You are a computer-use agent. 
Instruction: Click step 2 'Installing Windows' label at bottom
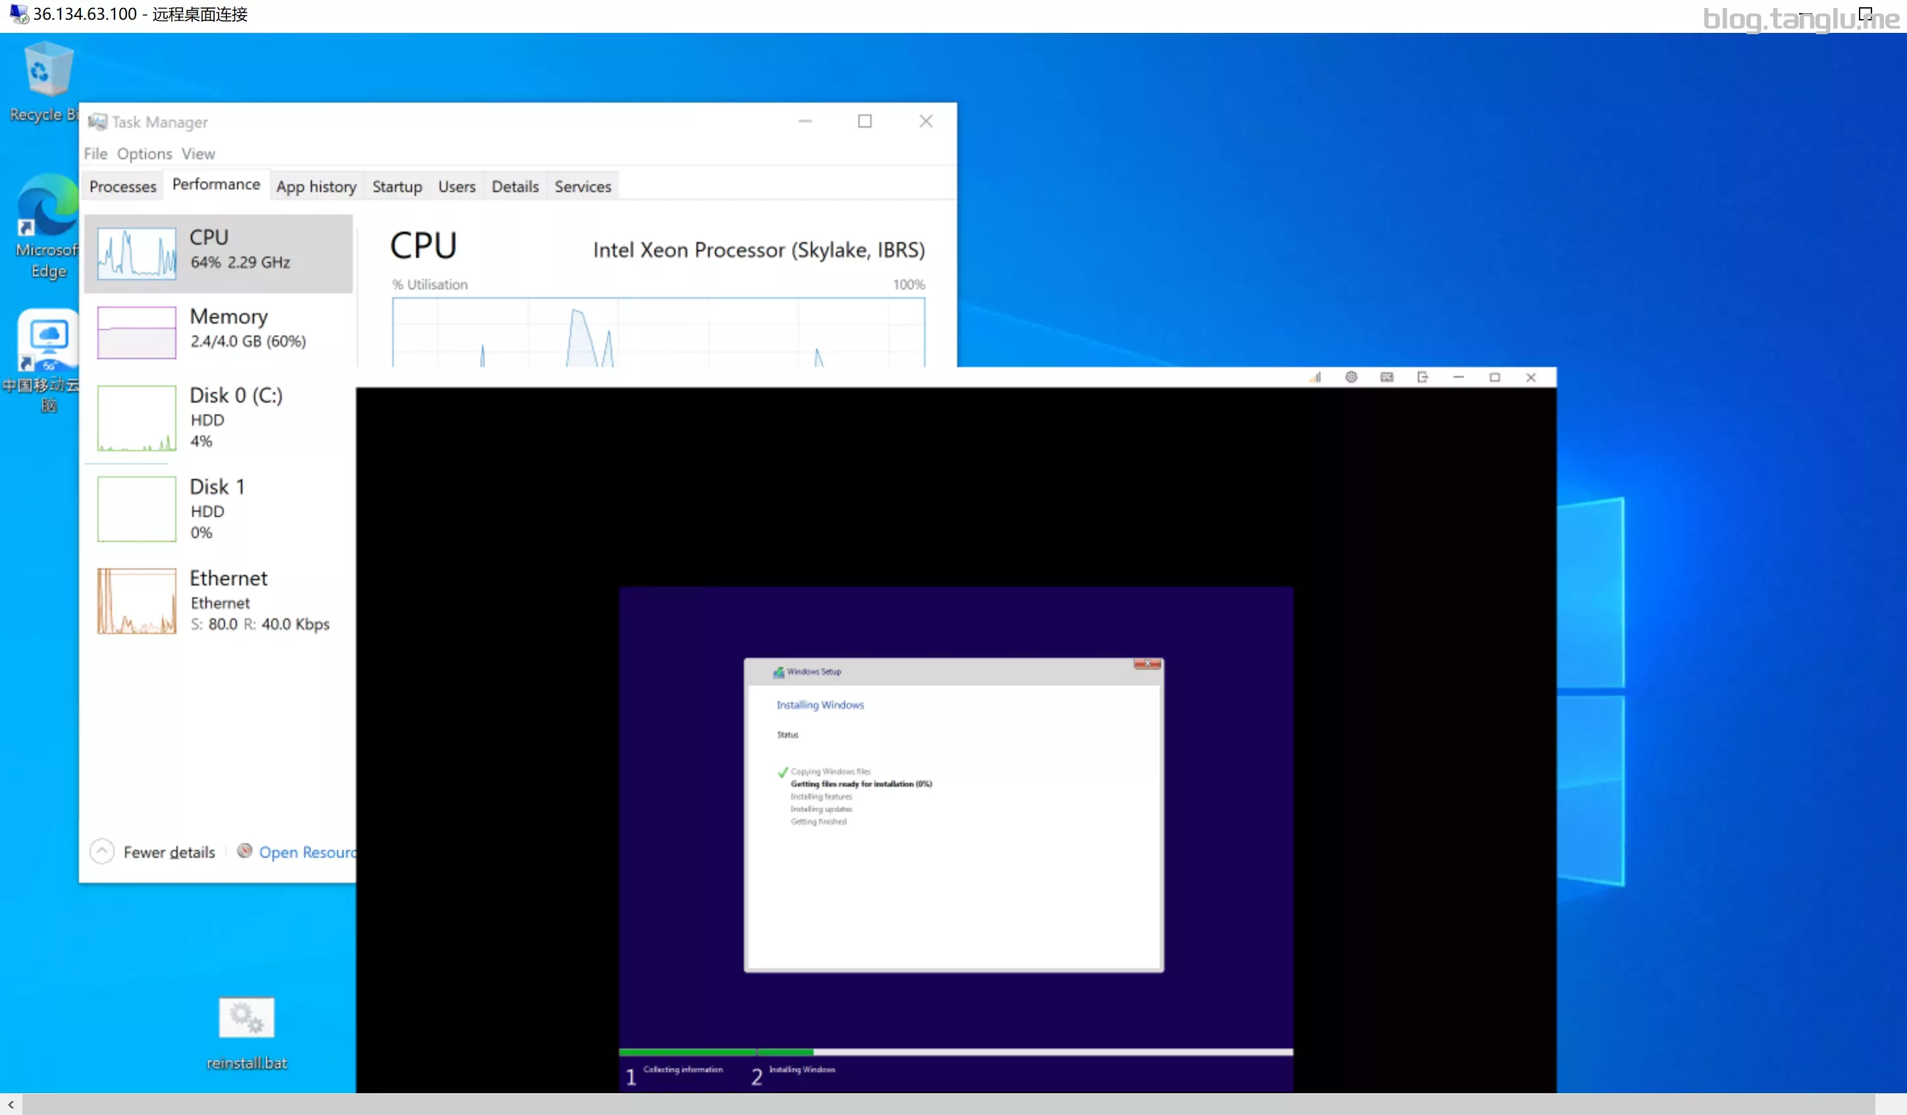pos(802,1070)
